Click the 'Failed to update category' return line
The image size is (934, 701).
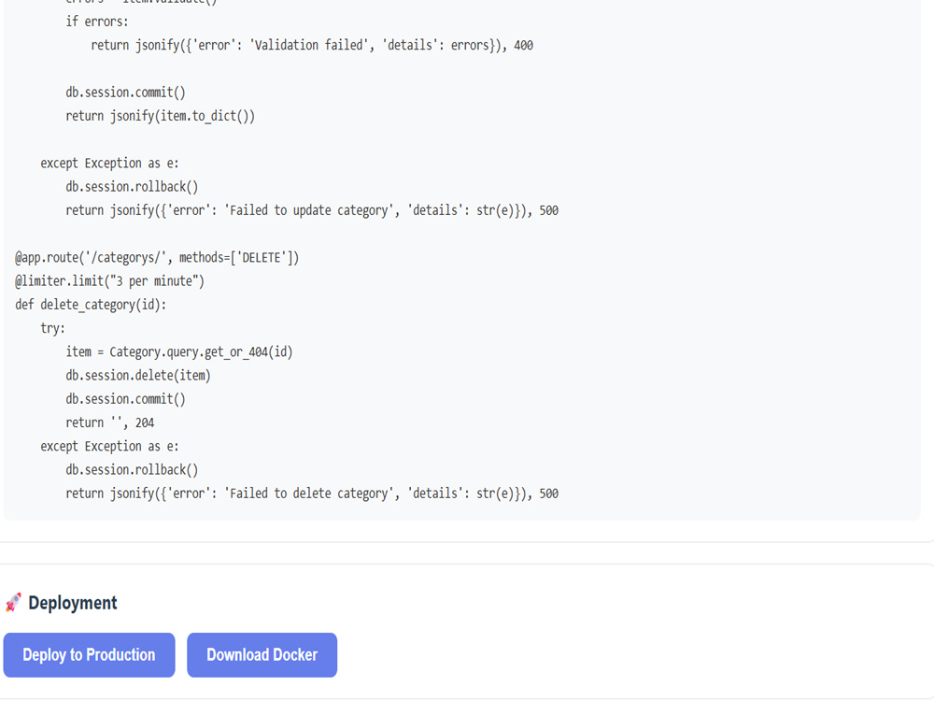[x=312, y=210]
